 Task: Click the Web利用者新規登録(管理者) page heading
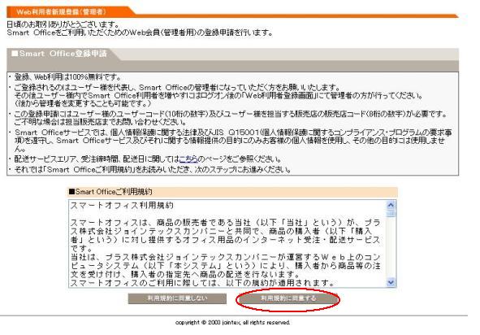[61, 12]
